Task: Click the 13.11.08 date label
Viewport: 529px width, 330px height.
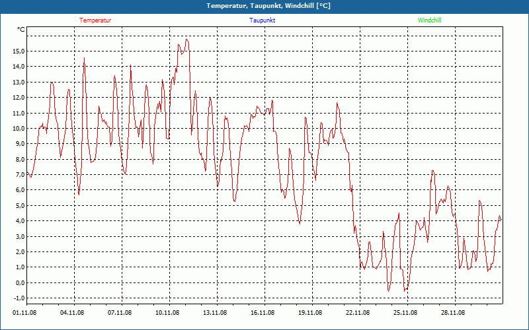Action: pos(215,313)
